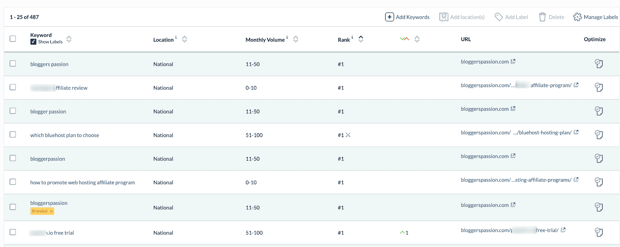
Task: Sort by Keyword column arrows
Action: pyautogui.click(x=69, y=39)
